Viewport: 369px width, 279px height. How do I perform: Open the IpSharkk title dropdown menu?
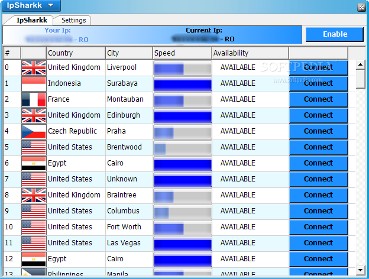[x=31, y=5]
